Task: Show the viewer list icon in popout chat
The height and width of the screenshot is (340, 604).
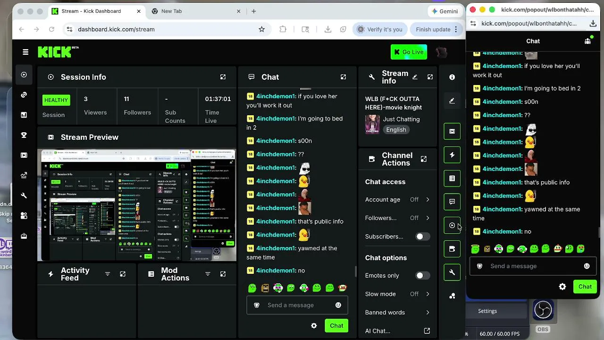Action: tap(587, 41)
